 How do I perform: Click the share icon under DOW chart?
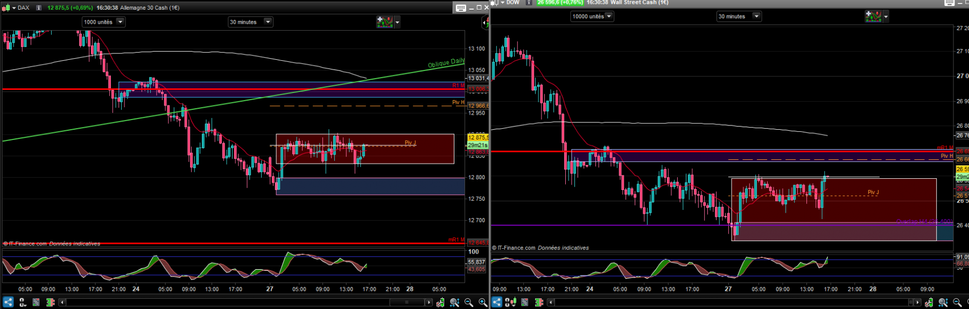click(497, 302)
